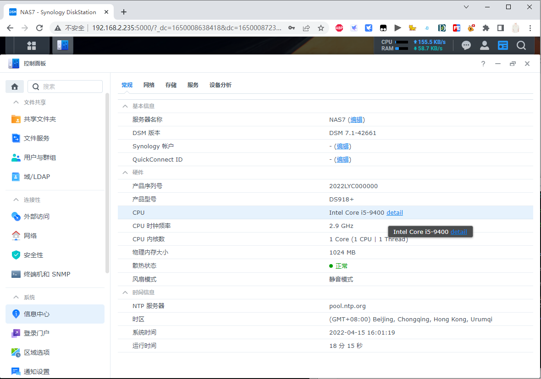541x379 pixels.
Task: Collapse the 基本信息 section
Action: click(x=125, y=106)
